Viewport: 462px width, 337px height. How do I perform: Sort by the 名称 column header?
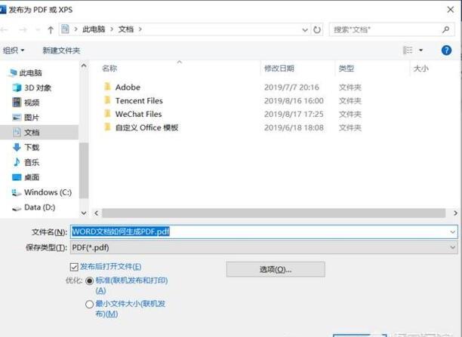tap(109, 69)
